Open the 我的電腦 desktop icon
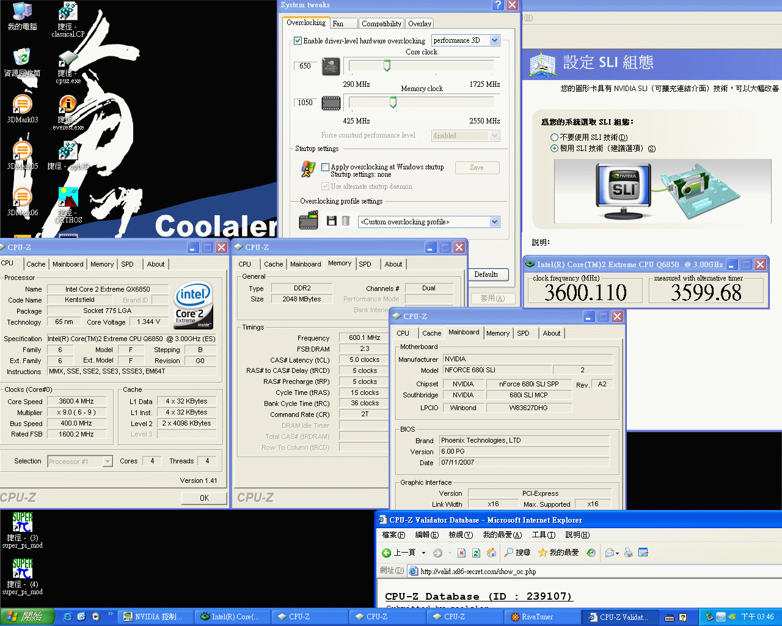This screenshot has height=626, width=782. [23, 17]
